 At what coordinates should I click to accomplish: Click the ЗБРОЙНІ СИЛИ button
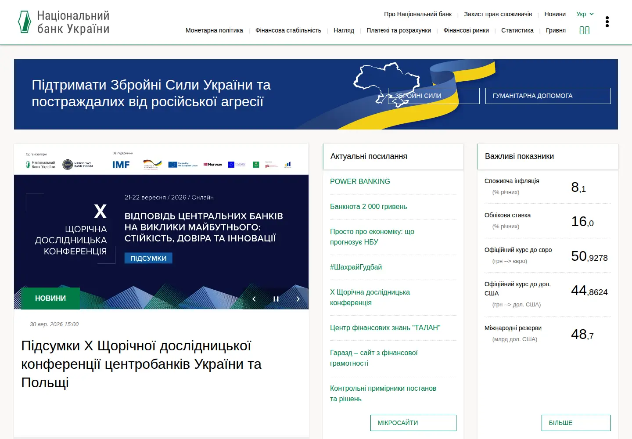434,96
